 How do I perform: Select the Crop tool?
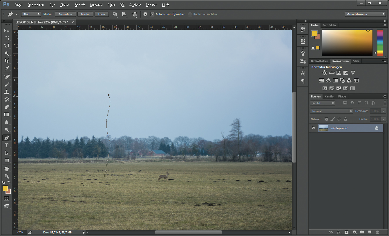[x=6, y=61]
